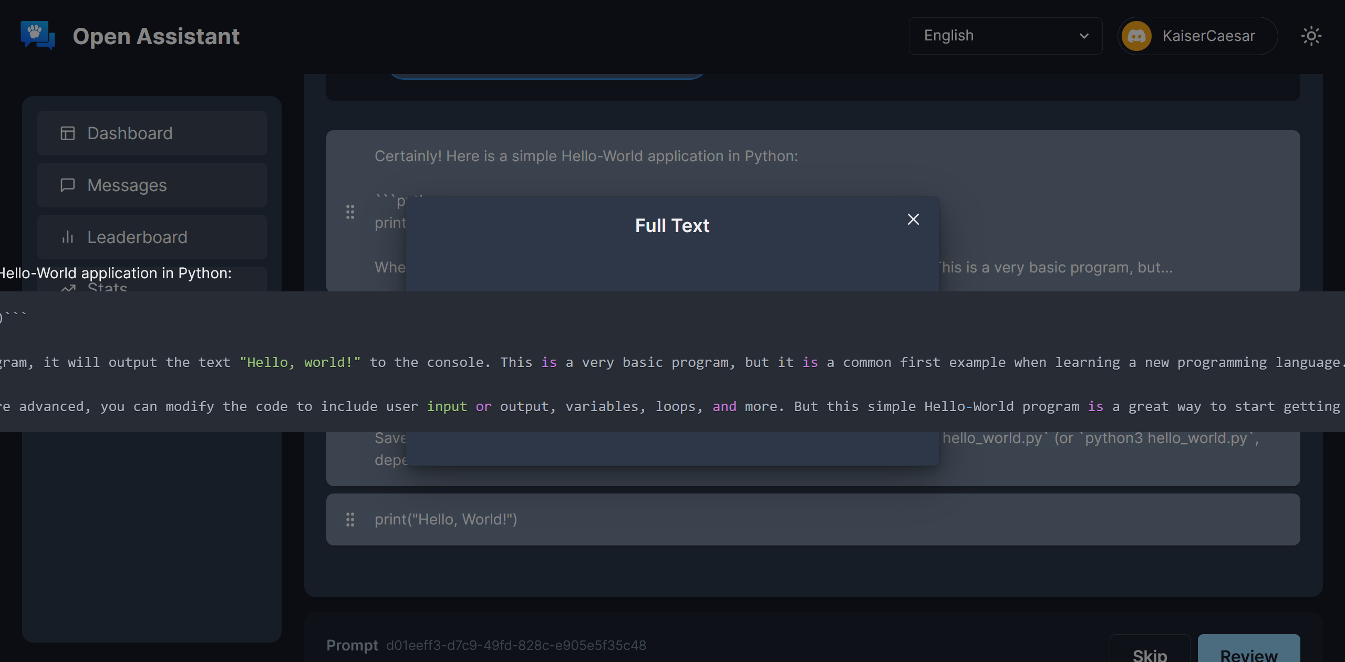The height and width of the screenshot is (662, 1345).
Task: Click the KaiserCaesar account badge
Action: 1197,36
